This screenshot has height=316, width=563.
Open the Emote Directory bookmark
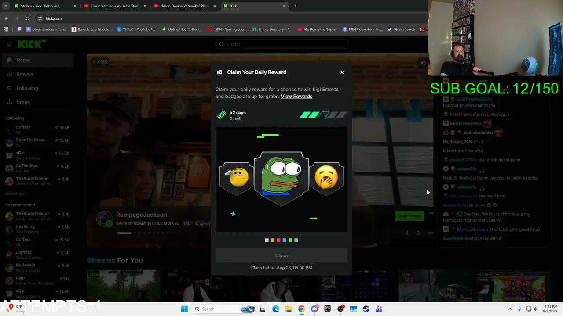tap(272, 29)
